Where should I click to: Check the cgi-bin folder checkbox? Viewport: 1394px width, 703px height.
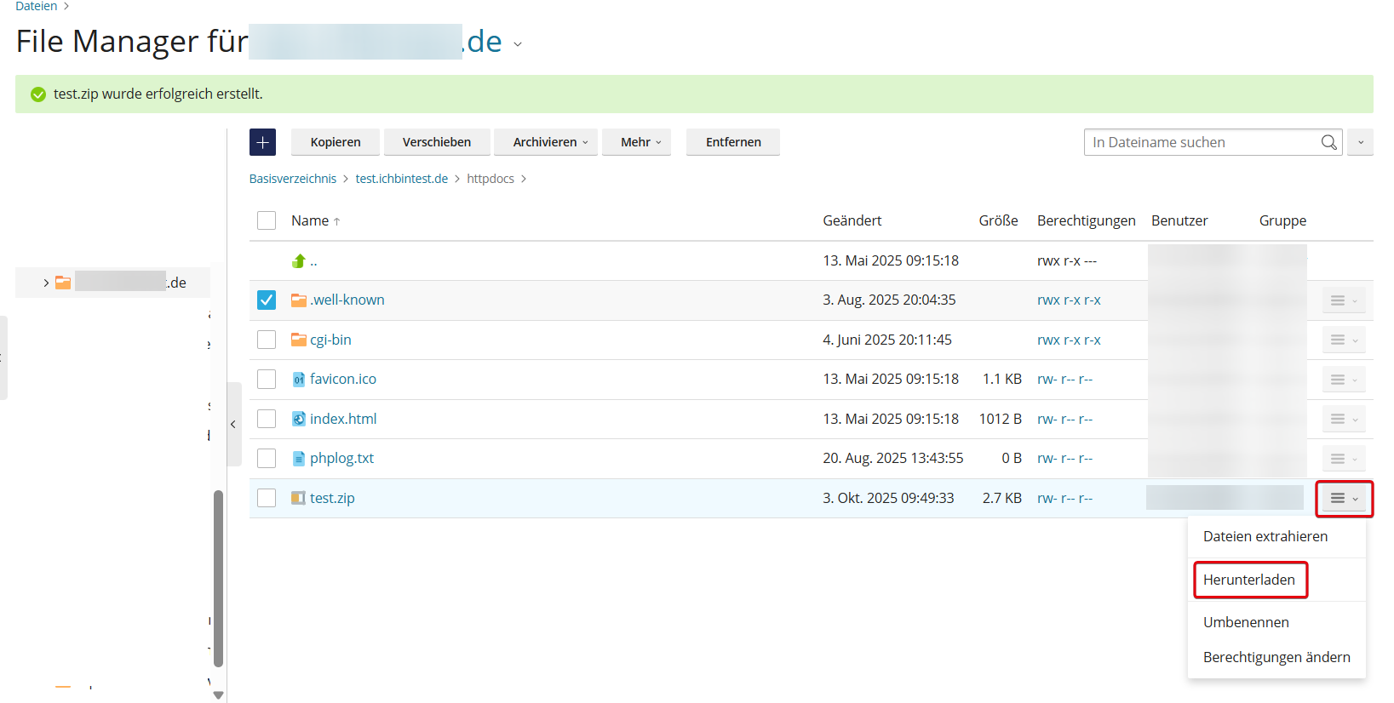(267, 340)
